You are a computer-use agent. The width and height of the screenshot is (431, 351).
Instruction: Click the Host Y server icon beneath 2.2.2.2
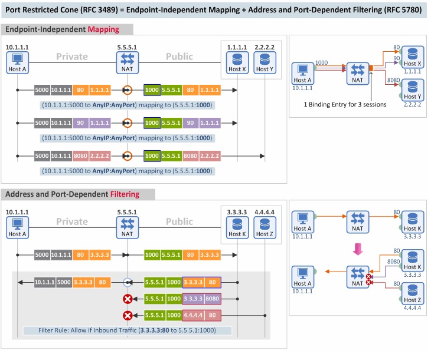265,59
